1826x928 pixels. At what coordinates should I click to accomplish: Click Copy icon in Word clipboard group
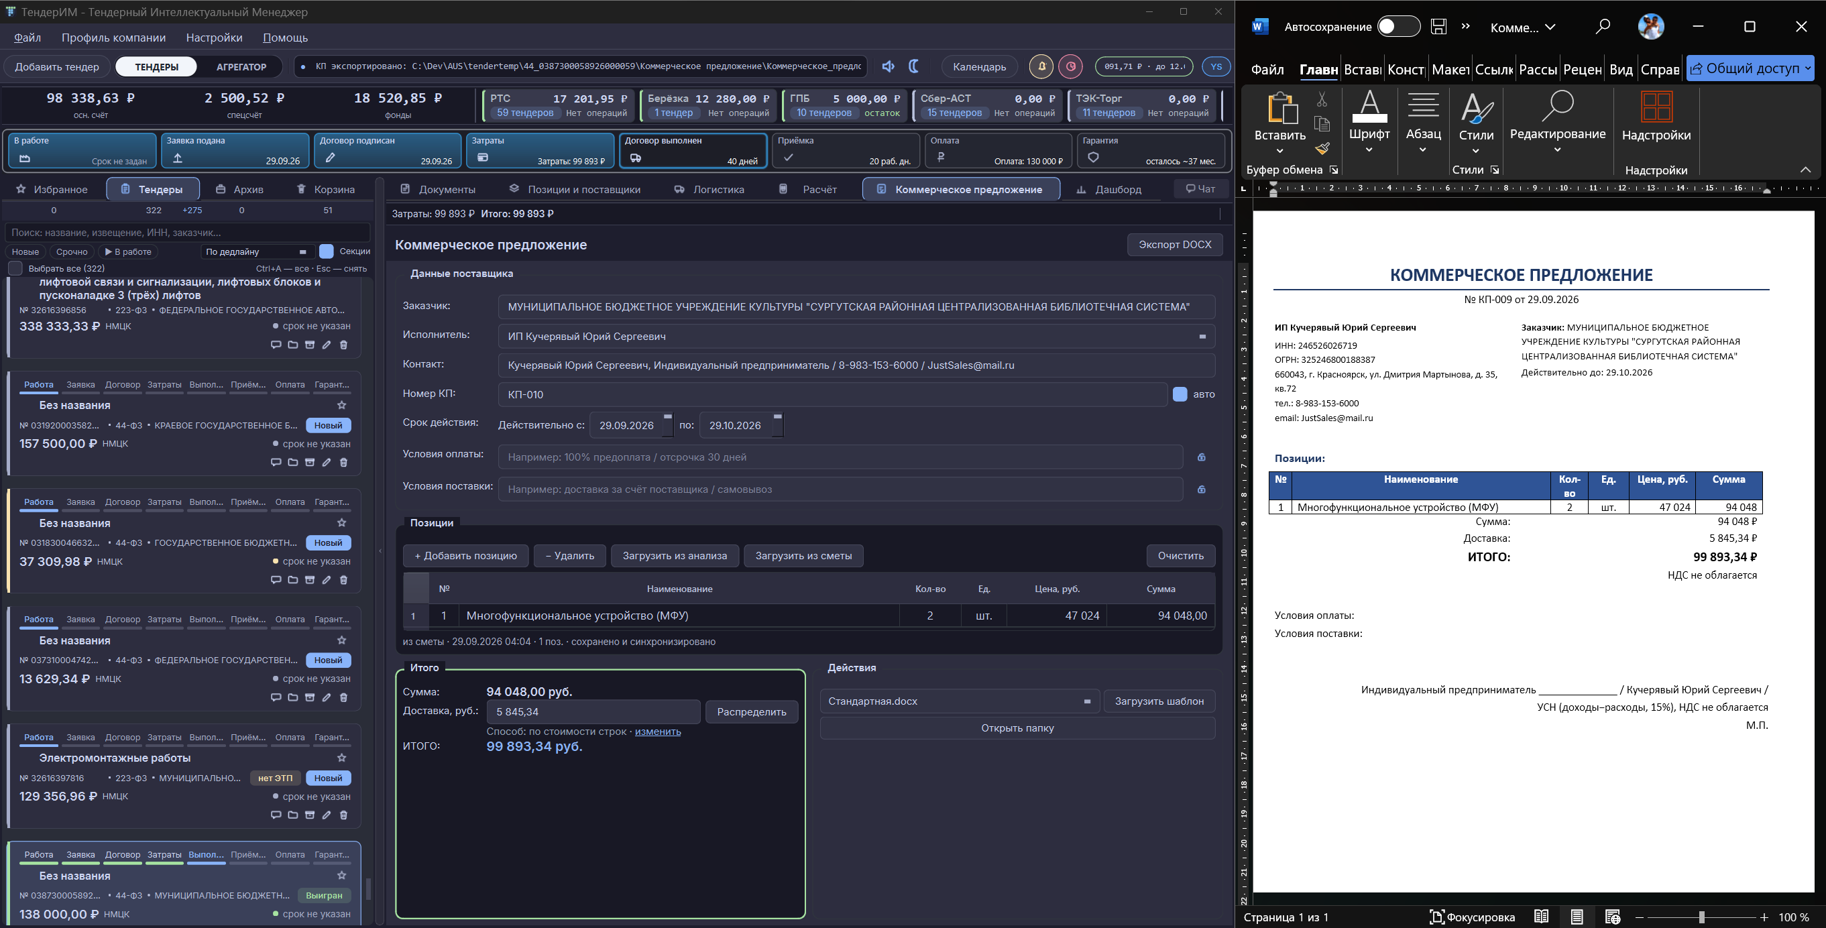(1322, 124)
